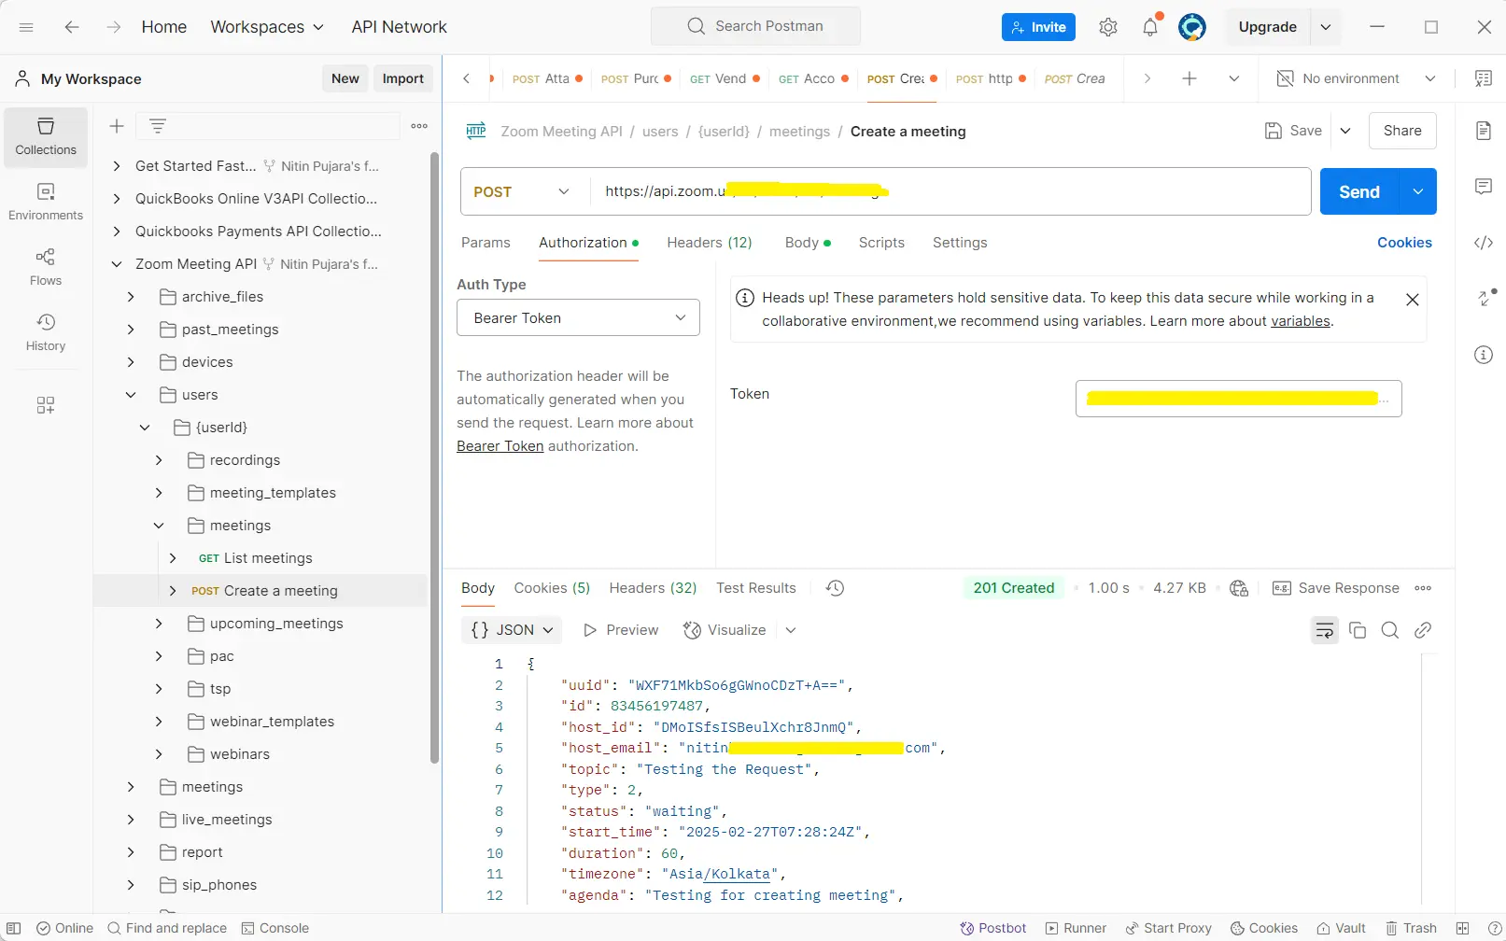
Task: Open the No environment selector
Action: coord(1356,79)
